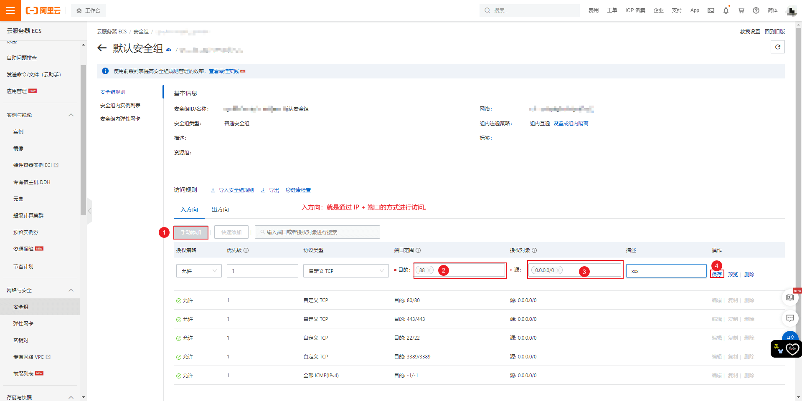Click the refresh button at top right
This screenshot has width=802, height=401.
pyautogui.click(x=778, y=47)
